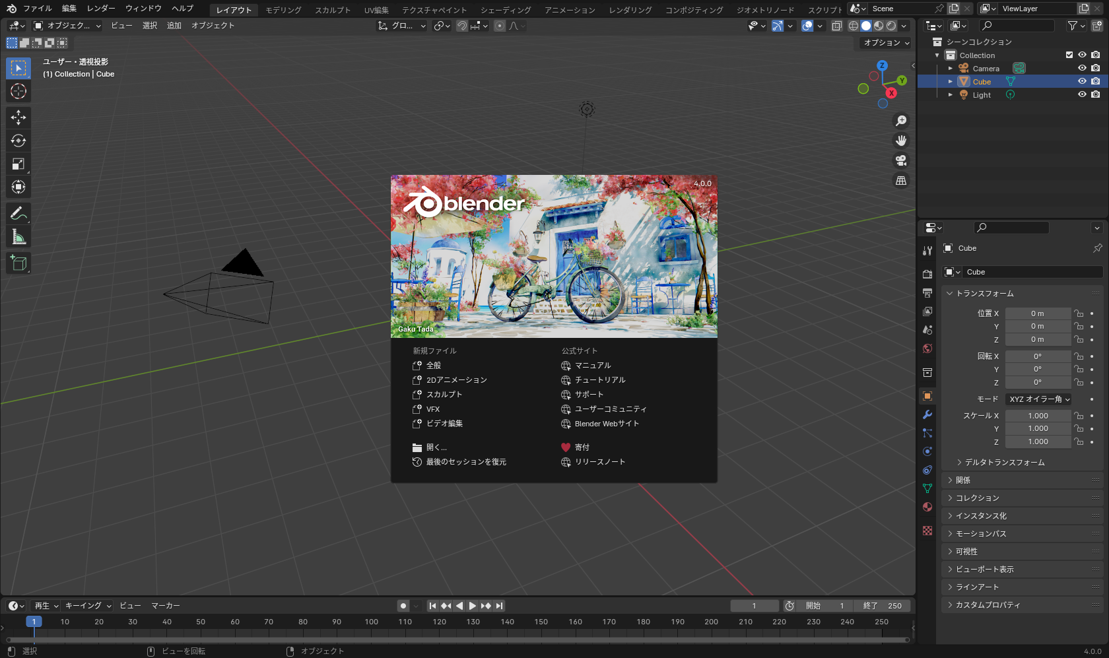This screenshot has height=658, width=1109.
Task: Choose the Add Cube tool
Action: click(x=18, y=263)
